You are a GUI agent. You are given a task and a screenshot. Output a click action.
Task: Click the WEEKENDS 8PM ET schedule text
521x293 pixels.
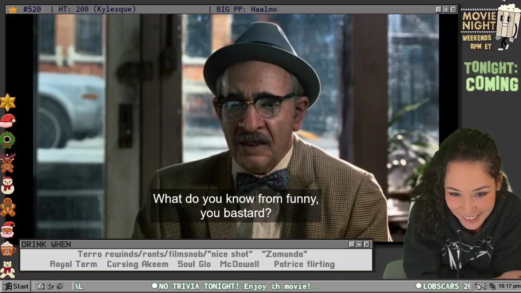[478, 42]
